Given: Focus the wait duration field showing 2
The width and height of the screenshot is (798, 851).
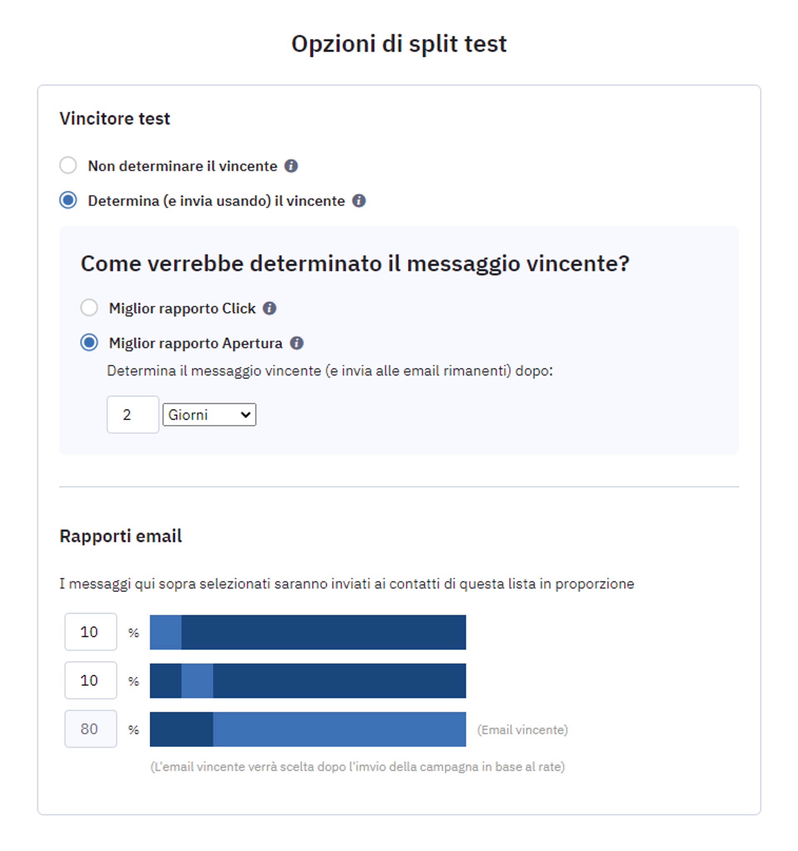Looking at the screenshot, I should coord(133,414).
